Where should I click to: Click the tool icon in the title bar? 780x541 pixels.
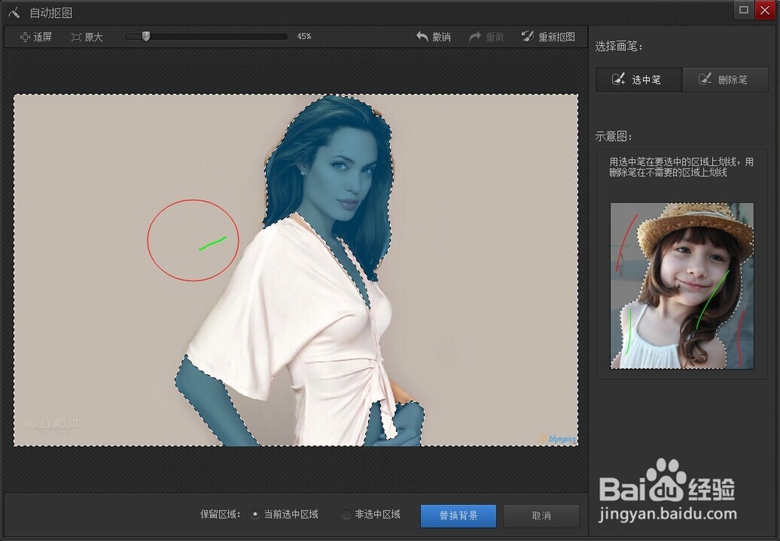(11, 11)
